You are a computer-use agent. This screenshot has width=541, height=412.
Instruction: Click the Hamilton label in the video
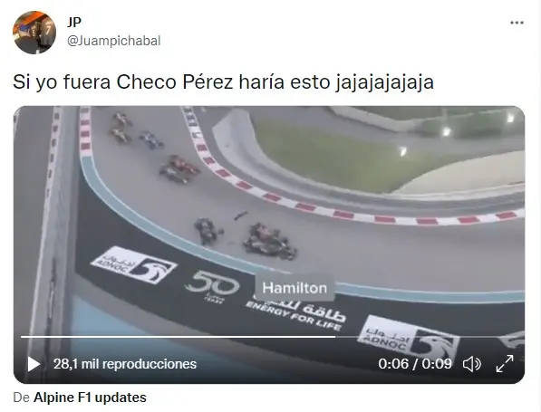tap(295, 288)
